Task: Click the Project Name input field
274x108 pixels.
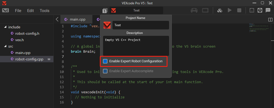Action: pos(141,25)
